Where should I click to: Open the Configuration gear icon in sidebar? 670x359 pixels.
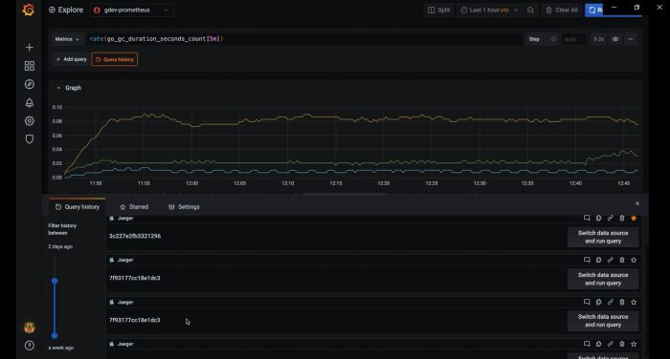(x=29, y=120)
